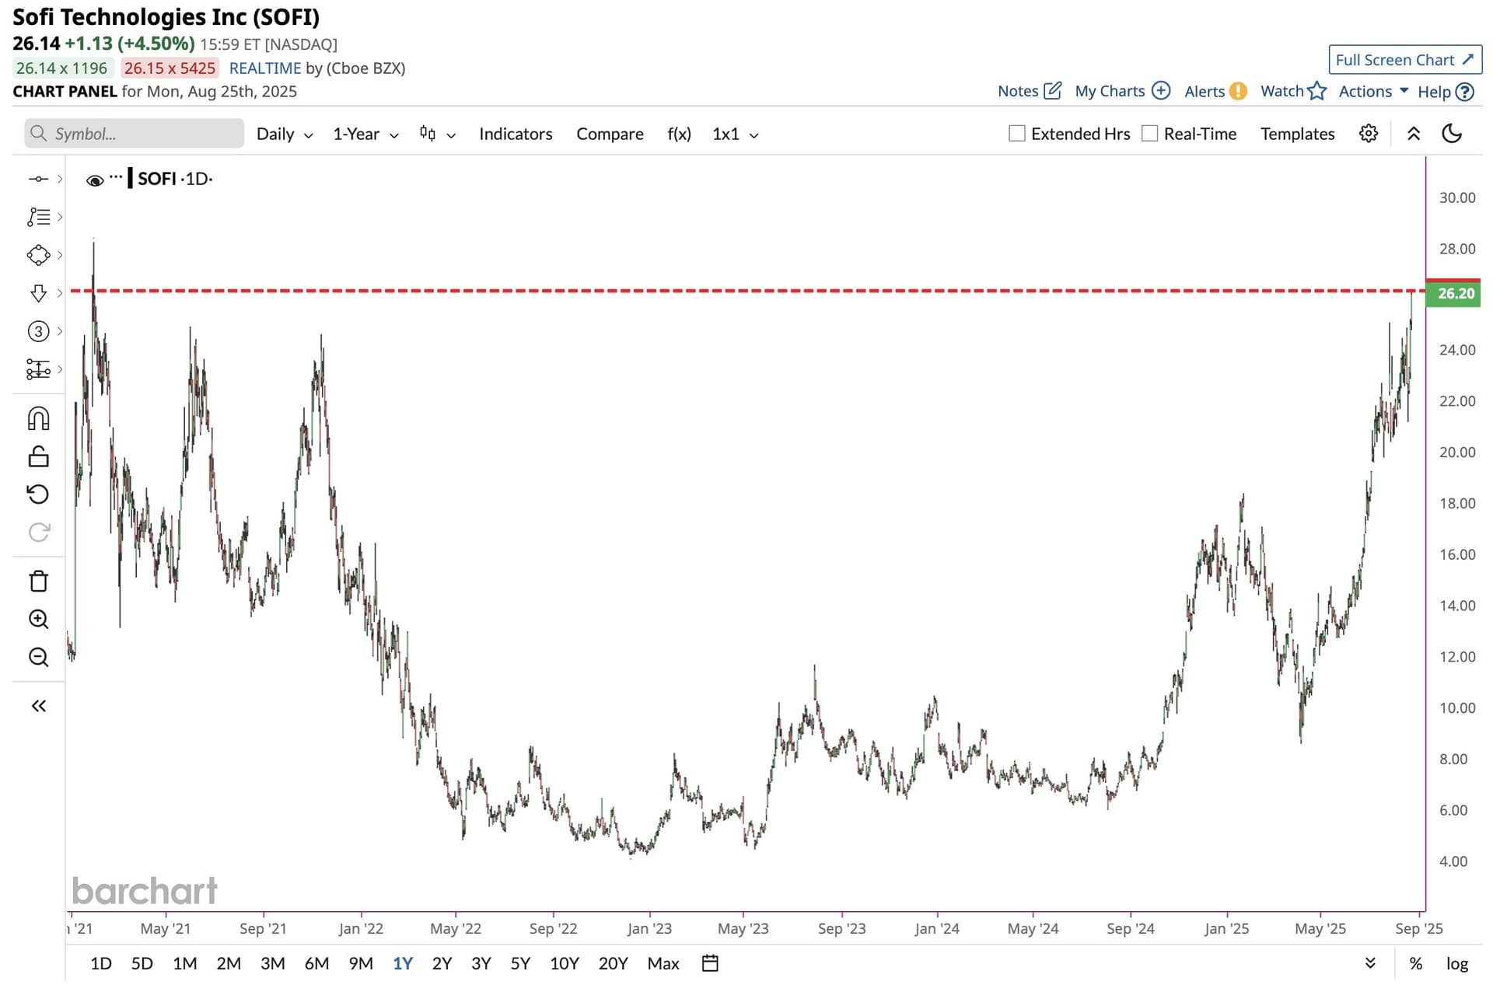This screenshot has width=1493, height=992.
Task: Enable the Extended Hrs checkbox
Action: 1016,134
